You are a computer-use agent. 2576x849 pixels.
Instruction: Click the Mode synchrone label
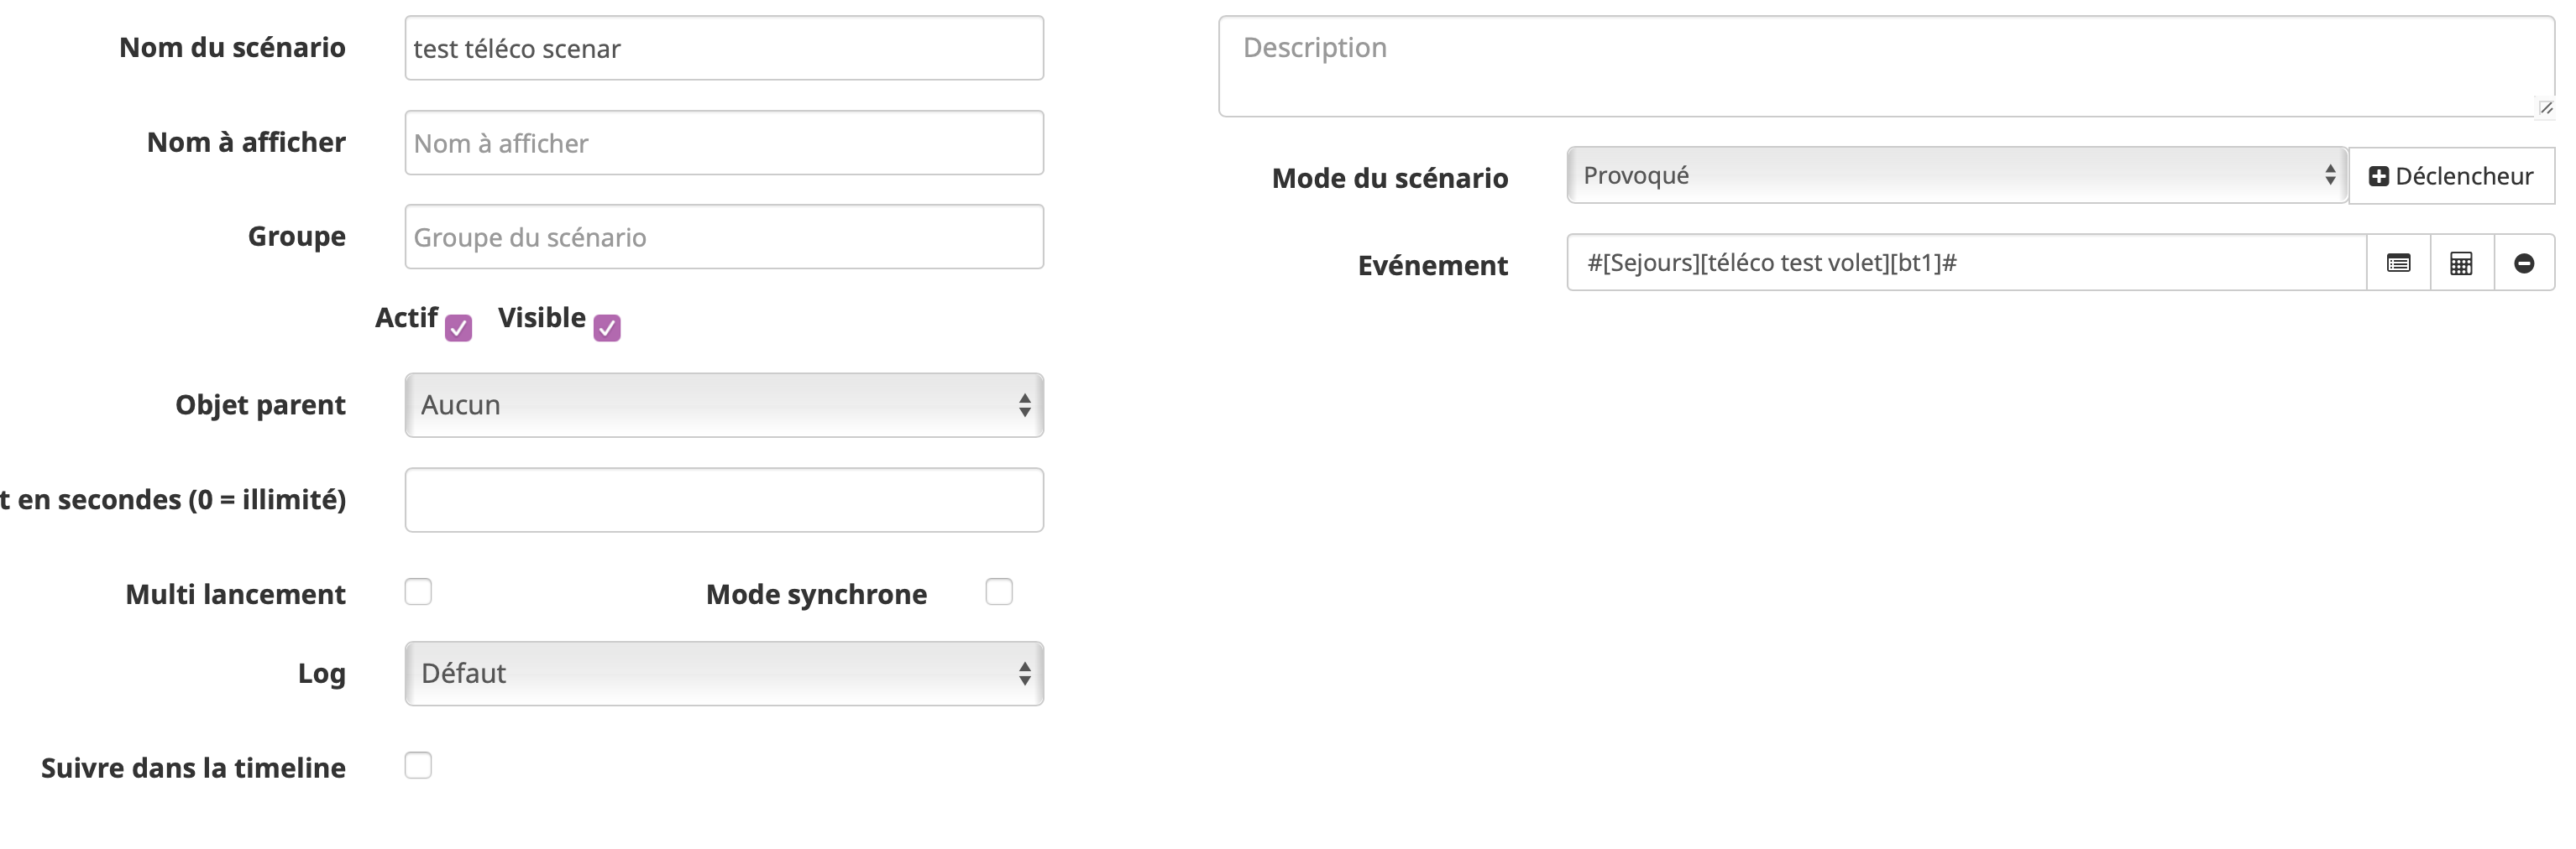[816, 594]
